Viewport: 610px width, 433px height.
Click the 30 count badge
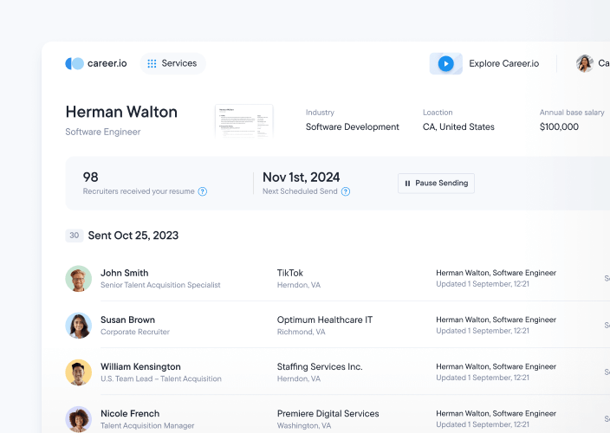(x=75, y=236)
